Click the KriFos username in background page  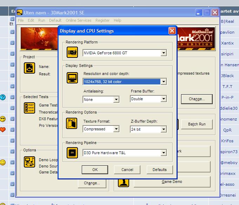[227, 141]
